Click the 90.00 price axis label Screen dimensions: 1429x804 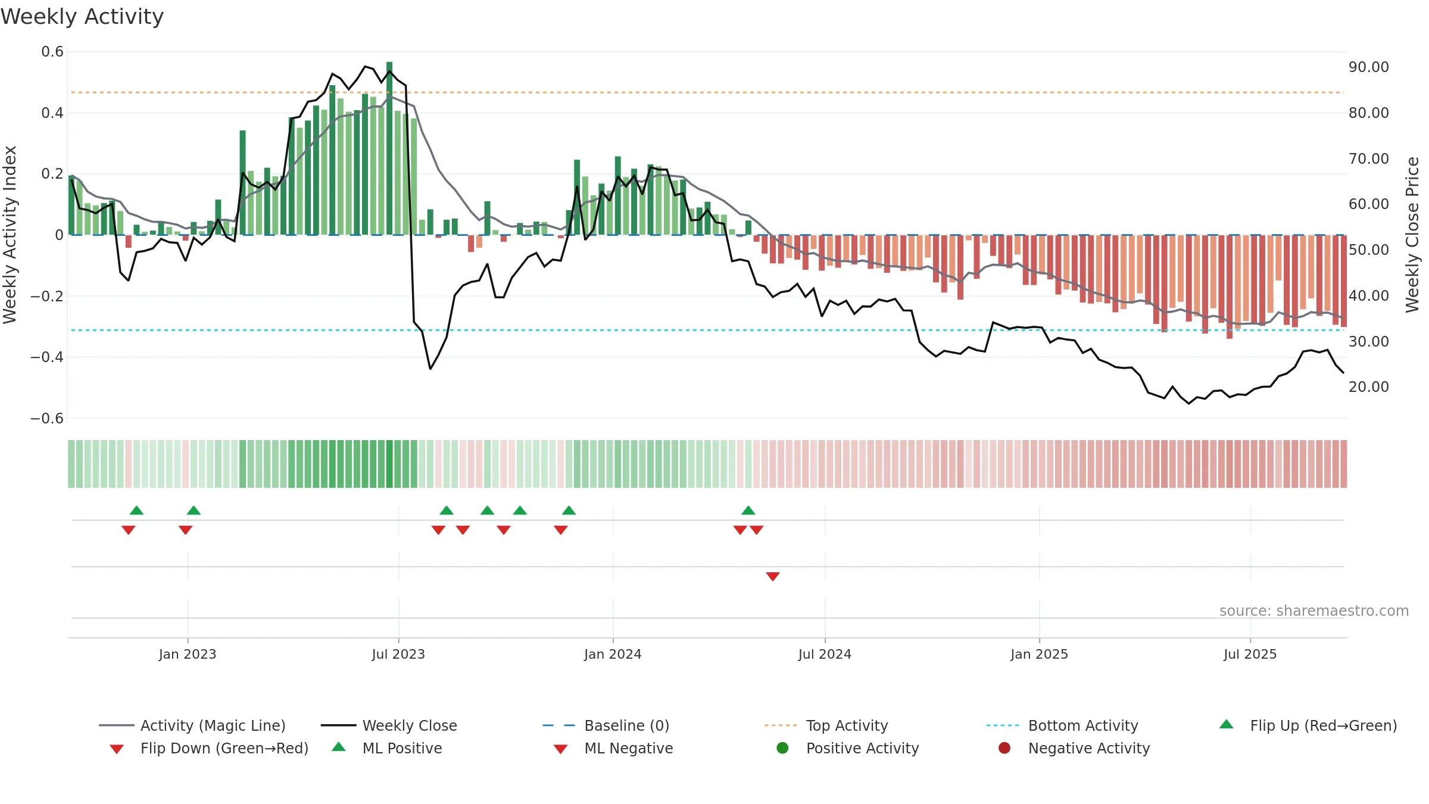[x=1369, y=67]
